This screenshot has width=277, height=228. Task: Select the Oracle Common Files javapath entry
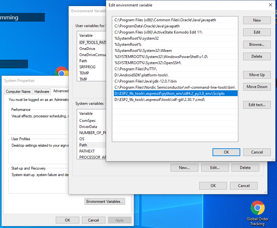tap(175, 20)
